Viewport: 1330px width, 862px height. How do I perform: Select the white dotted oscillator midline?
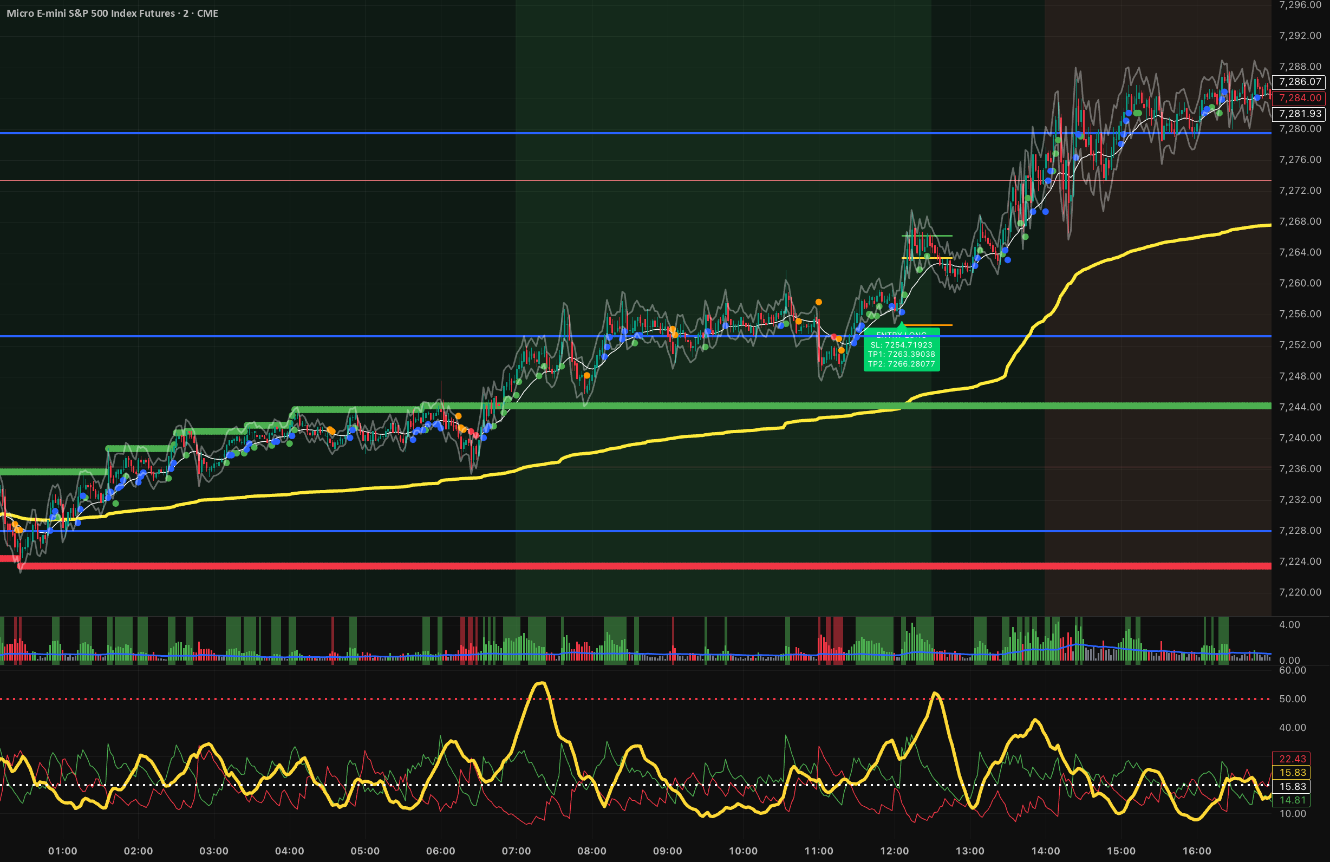point(635,785)
